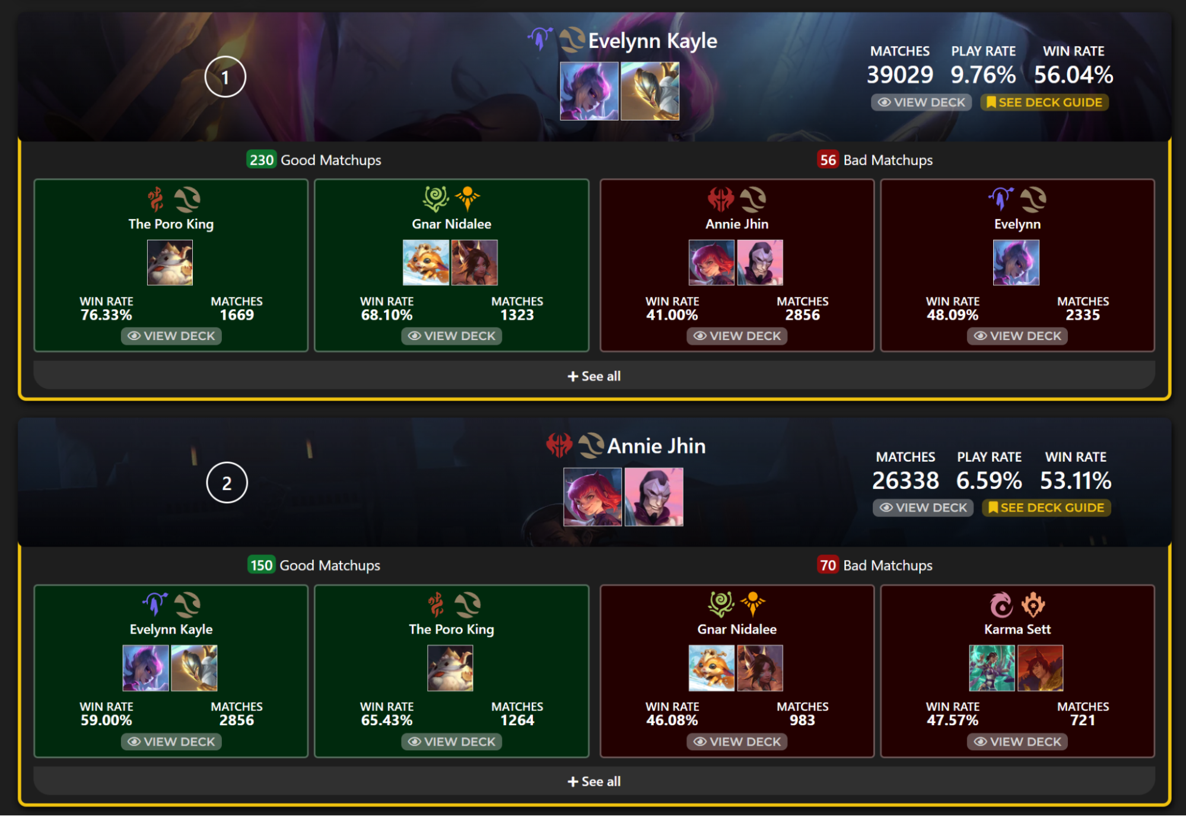View deck of Gnar Nidalee with 68.10% win rate
This screenshot has width=1186, height=816.
click(x=451, y=336)
